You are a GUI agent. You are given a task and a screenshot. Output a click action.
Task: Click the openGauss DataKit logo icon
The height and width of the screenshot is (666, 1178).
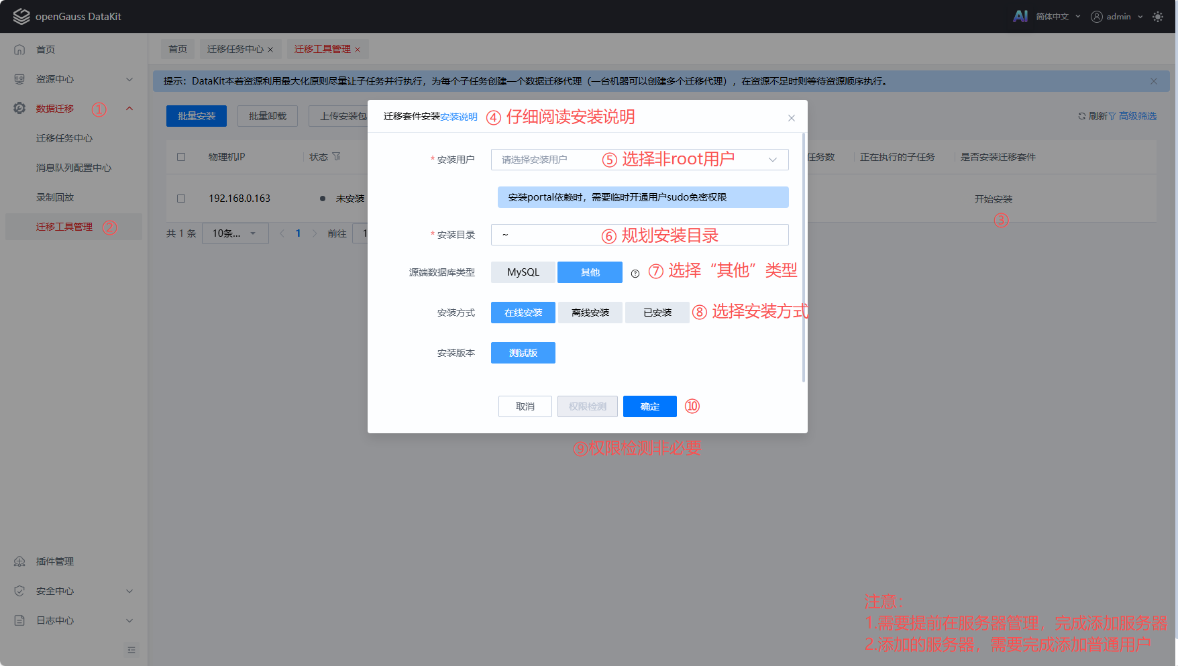(x=21, y=16)
